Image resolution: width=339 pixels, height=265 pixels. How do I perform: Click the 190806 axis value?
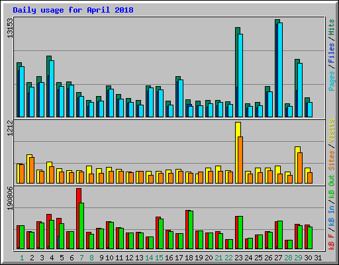10,198
